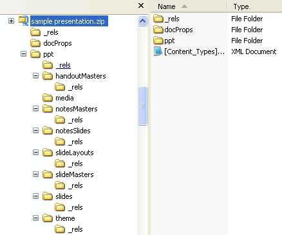Viewport: 282px width, 235px height.
Task: Click the top-level _rels folder icon in tree
Action: pos(35,32)
